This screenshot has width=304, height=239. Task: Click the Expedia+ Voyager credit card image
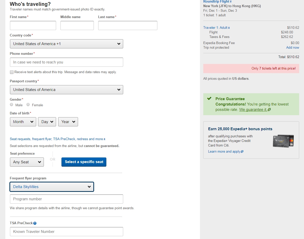click(x=283, y=141)
